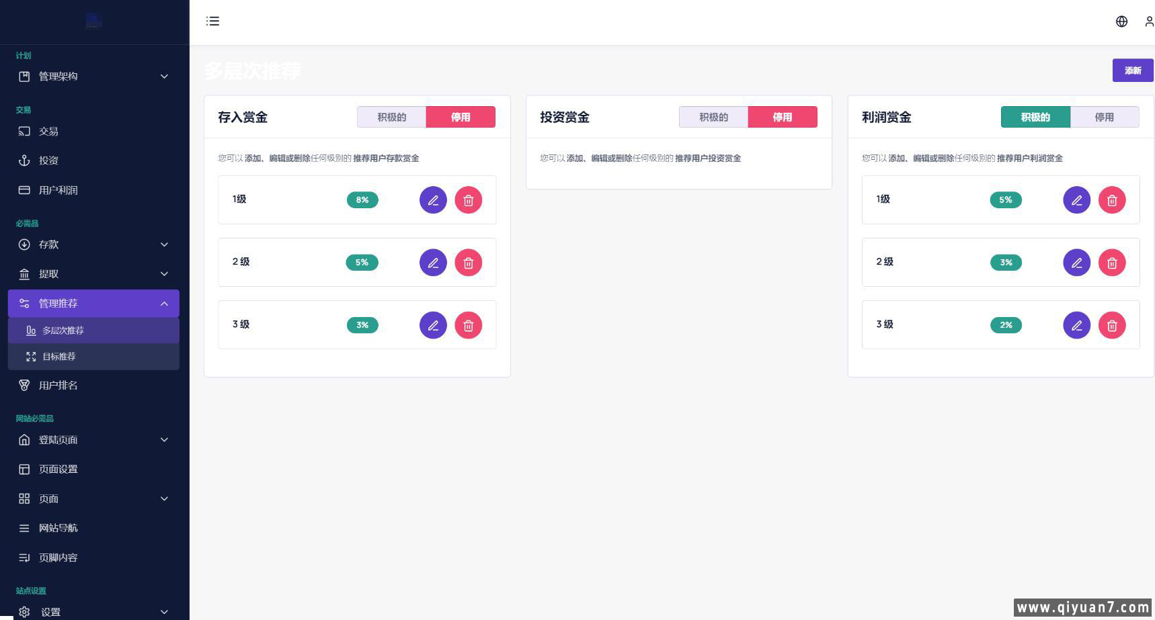Viewport: 1155px width, 620px height.
Task: Go to 用户排名 in sidebar
Action: tap(58, 386)
